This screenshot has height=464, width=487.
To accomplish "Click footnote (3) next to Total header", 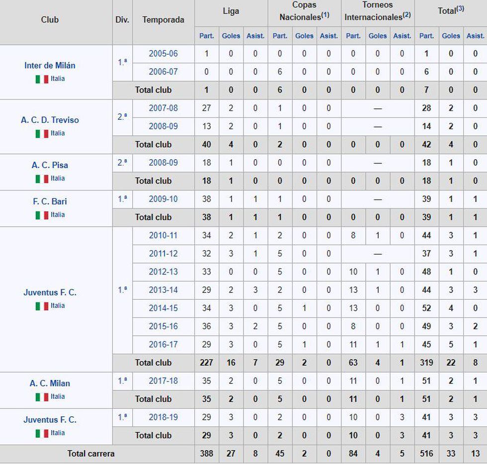I will pos(460,8).
